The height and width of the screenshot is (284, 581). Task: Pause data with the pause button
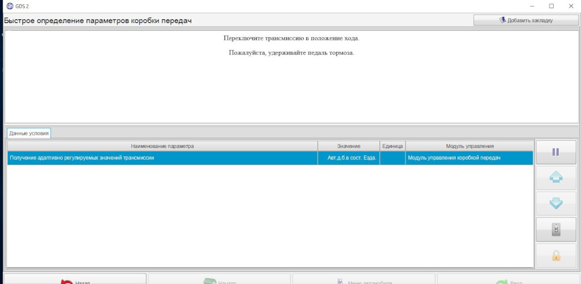(556, 152)
